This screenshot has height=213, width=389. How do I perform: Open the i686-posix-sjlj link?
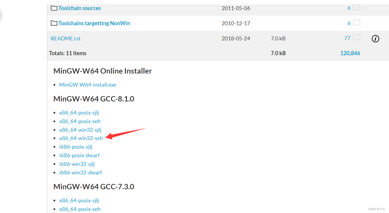tap(76, 147)
